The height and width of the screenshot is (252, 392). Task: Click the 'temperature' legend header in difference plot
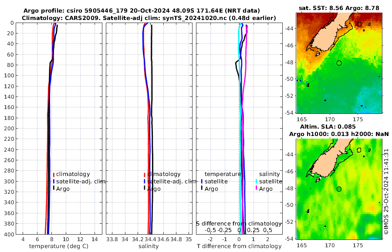point(223,174)
